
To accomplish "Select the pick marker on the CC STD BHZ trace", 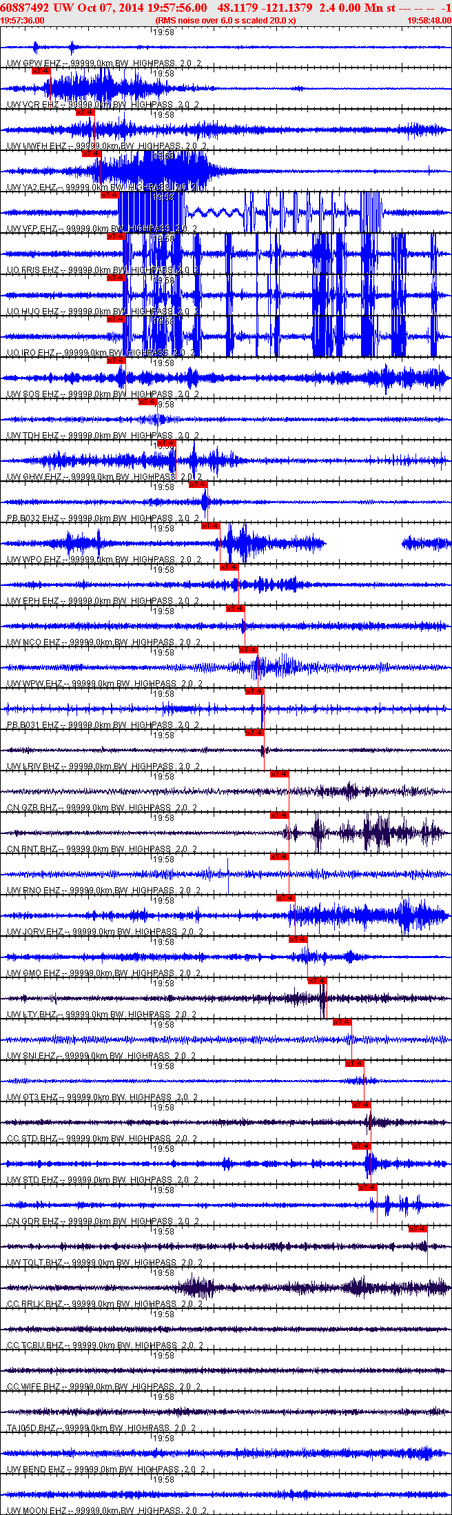I will pyautogui.click(x=361, y=1105).
